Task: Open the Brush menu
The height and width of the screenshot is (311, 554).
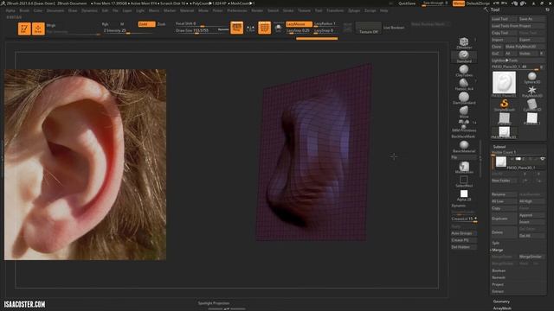Action: [24, 10]
